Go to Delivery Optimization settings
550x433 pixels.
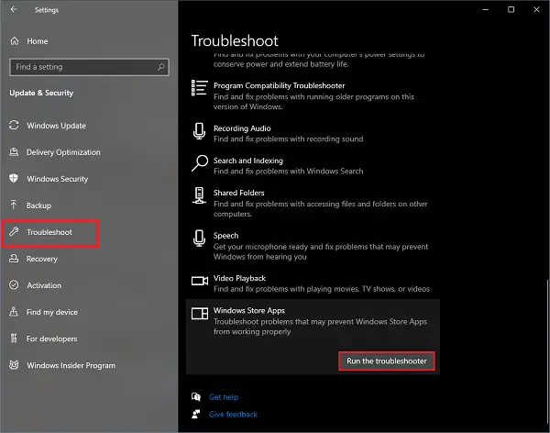click(63, 152)
